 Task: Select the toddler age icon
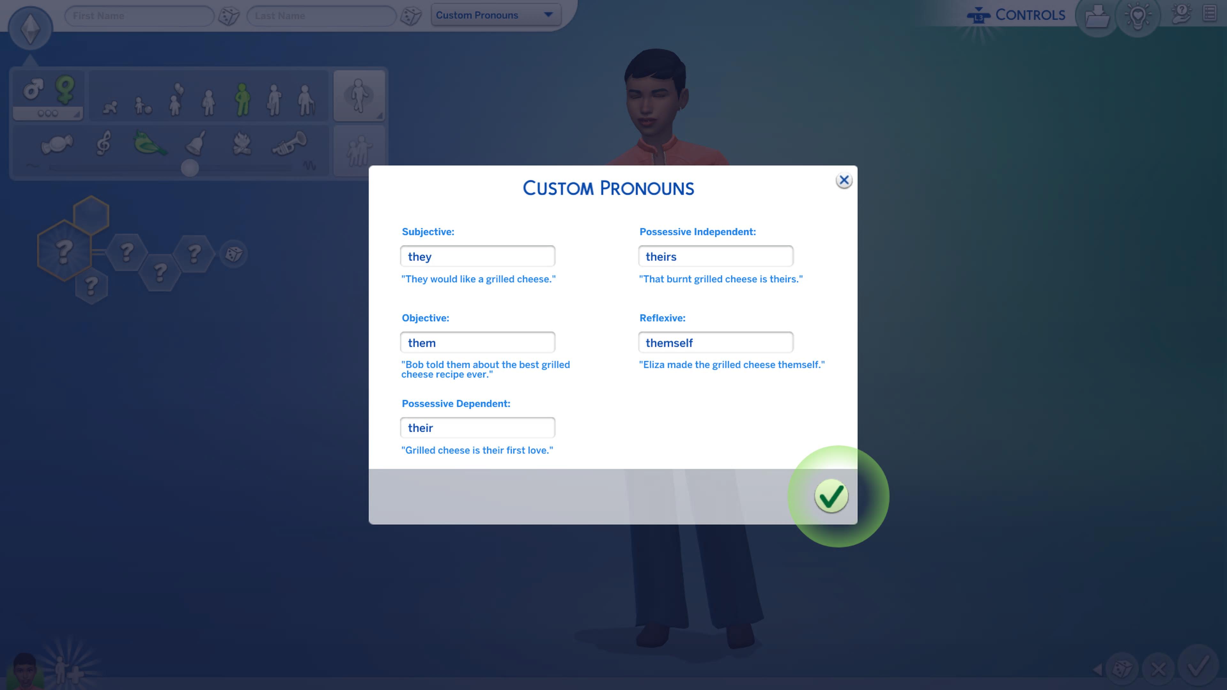(x=143, y=105)
